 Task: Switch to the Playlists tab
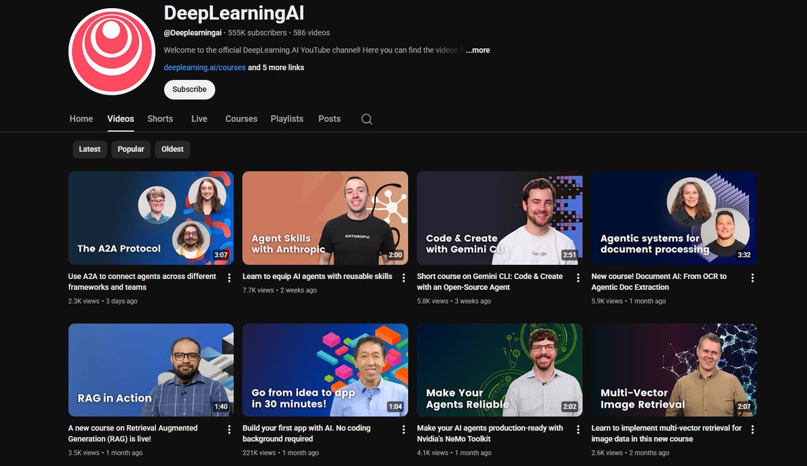(287, 119)
